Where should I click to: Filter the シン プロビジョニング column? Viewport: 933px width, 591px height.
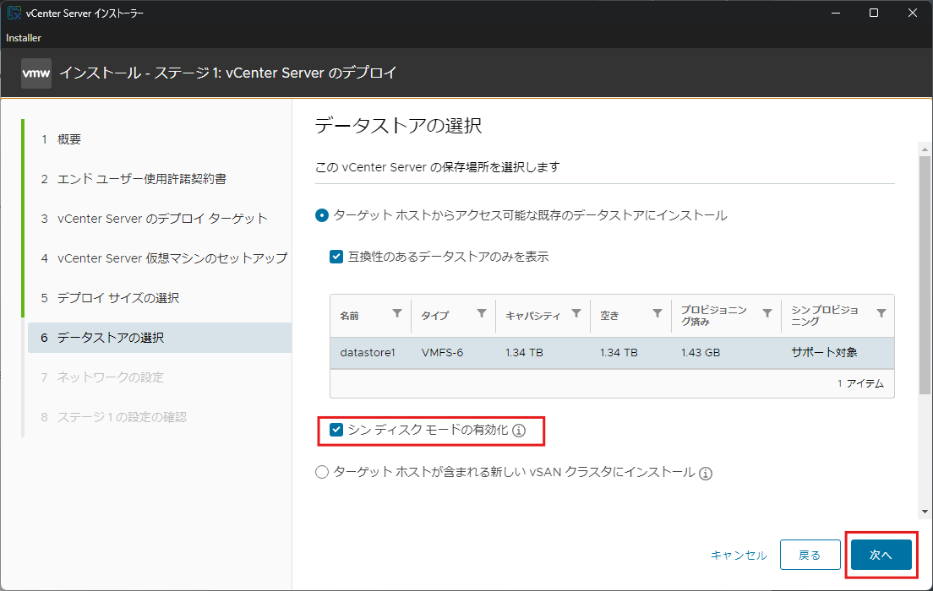click(881, 313)
